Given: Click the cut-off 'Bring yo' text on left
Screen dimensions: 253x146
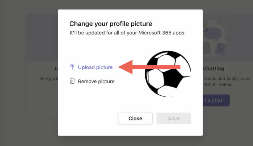Looking at the screenshot, I should coord(48,78).
